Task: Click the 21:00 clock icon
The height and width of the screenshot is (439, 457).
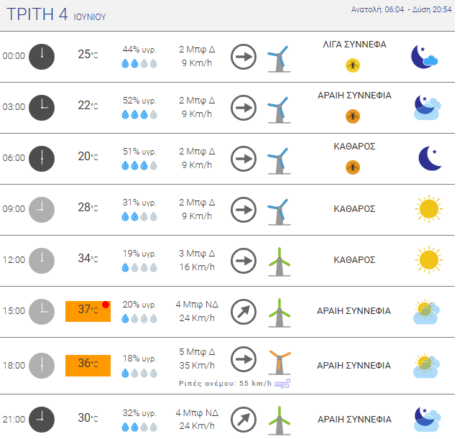Action: (x=42, y=420)
